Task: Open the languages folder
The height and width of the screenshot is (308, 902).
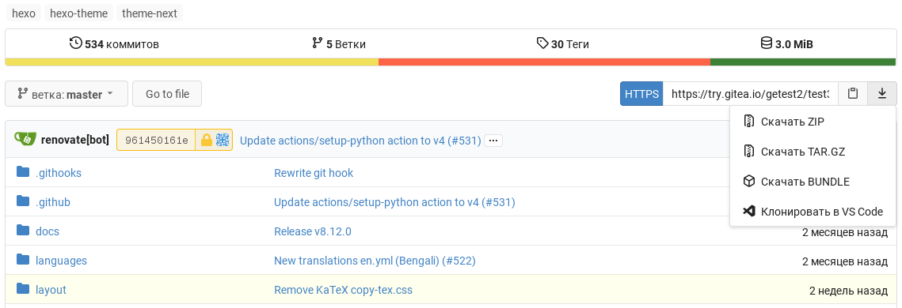Action: point(61,261)
